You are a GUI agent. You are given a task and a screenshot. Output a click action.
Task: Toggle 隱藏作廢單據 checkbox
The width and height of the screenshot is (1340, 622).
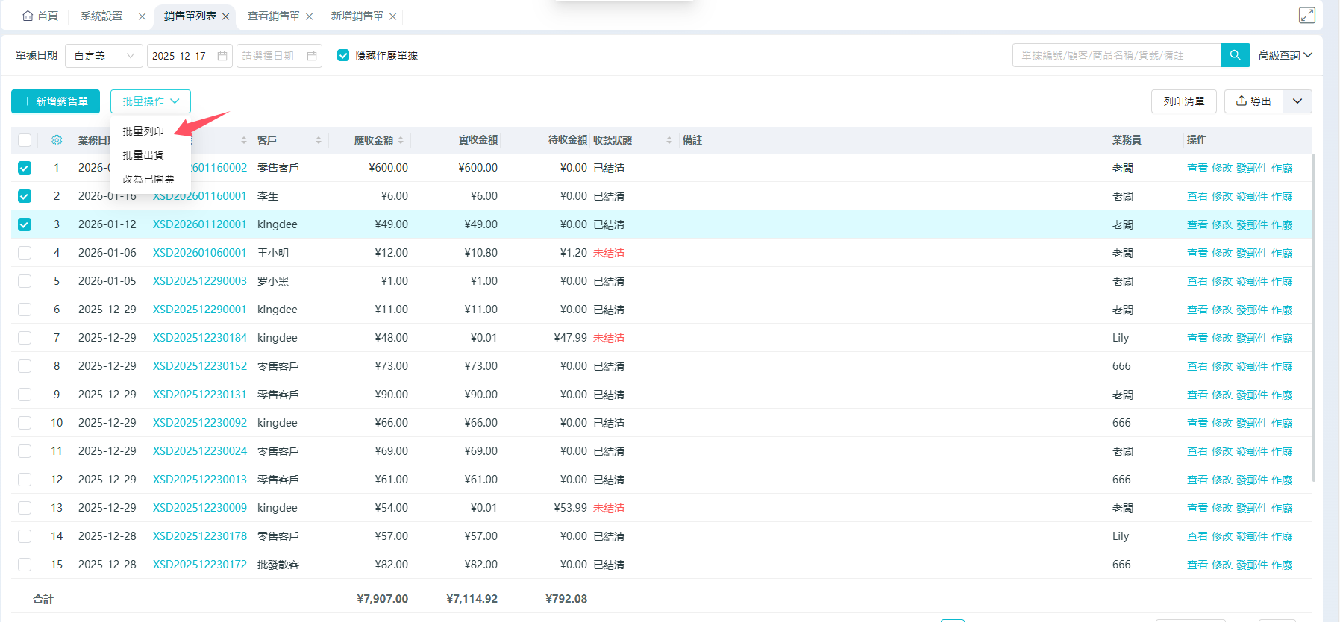343,55
